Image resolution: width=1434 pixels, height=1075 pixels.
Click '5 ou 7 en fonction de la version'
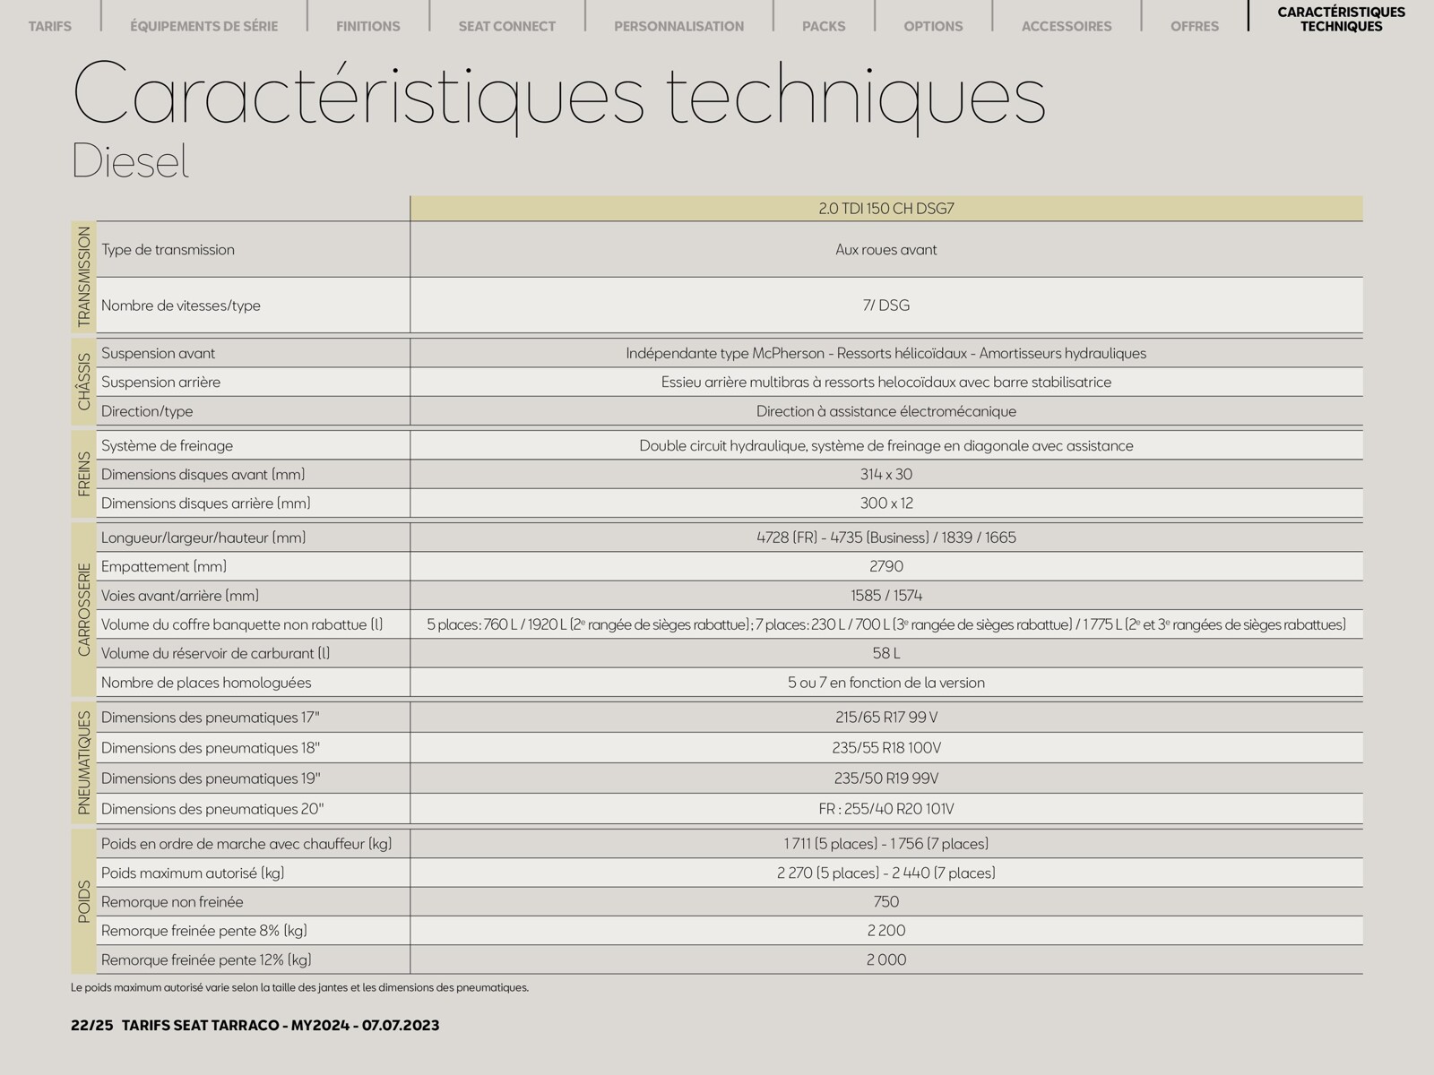pos(886,683)
